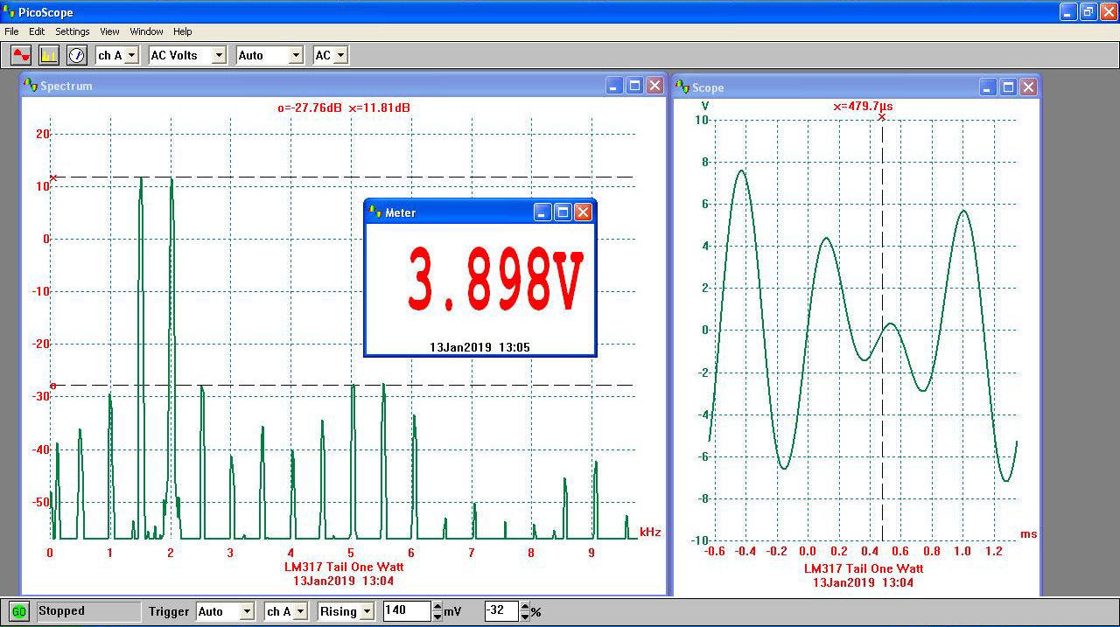Screen dimensions: 1120x627
Task: Minimize the Meter window
Action: (x=543, y=212)
